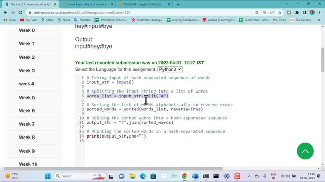Open the taskbar clock and date

[307, 176]
